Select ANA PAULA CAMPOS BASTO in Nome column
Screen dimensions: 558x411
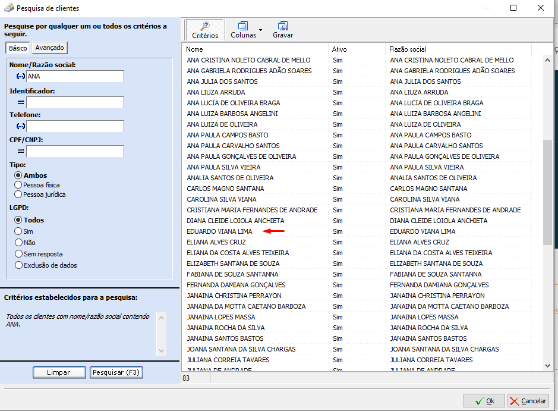click(228, 135)
